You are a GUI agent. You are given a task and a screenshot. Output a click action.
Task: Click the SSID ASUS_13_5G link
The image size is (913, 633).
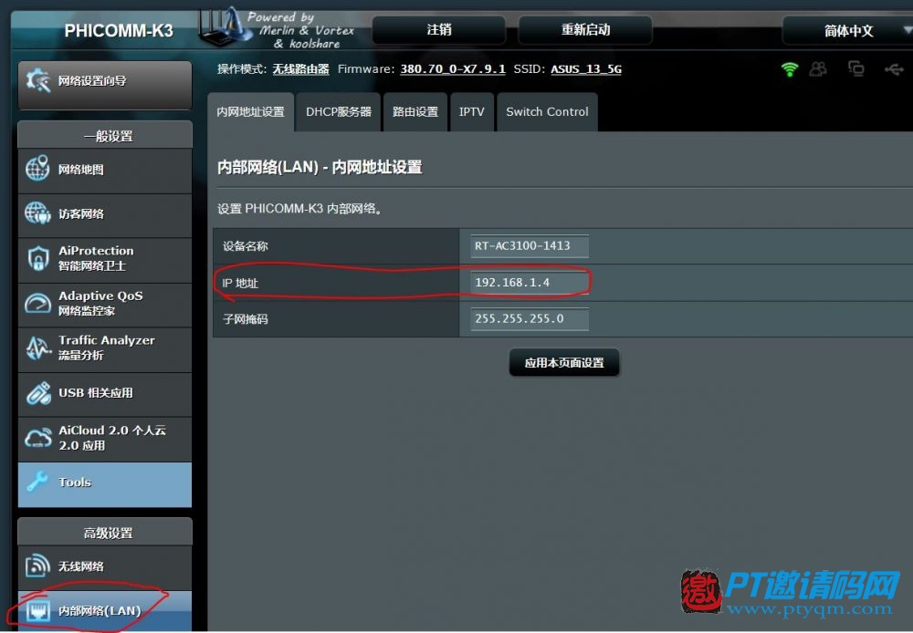pyautogui.click(x=586, y=69)
